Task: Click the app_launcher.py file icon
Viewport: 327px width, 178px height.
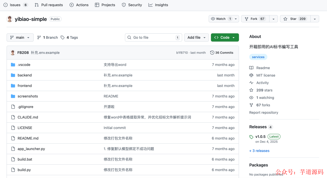Action: 13,149
